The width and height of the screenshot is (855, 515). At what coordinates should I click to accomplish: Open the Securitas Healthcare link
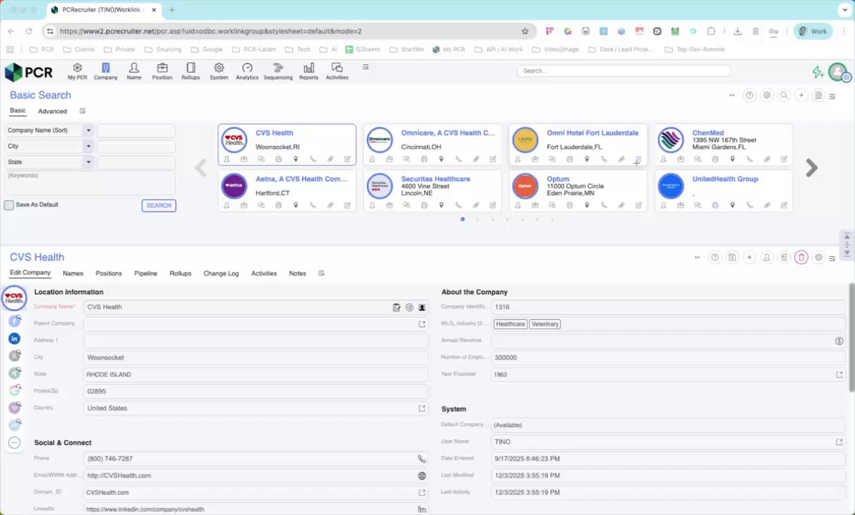point(435,179)
